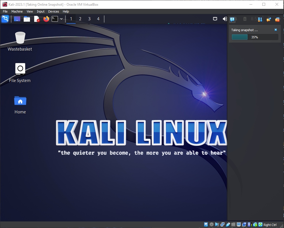The width and height of the screenshot is (284, 228).
Task: Launch Firefox from the Kali panel
Action: point(46,19)
